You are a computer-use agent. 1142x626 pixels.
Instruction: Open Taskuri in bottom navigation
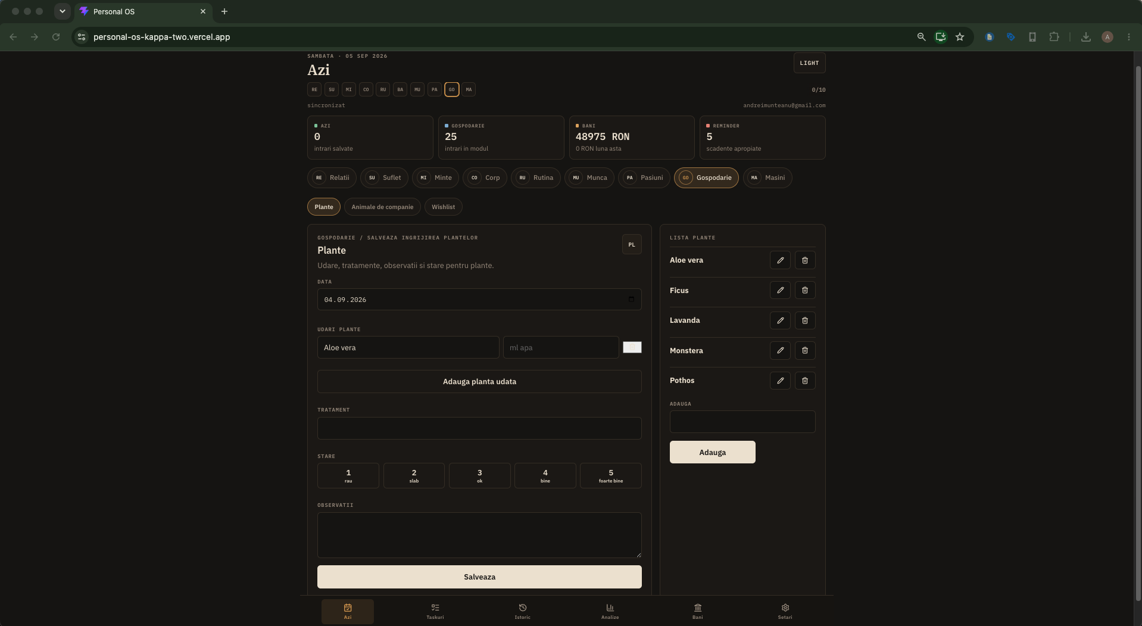pyautogui.click(x=435, y=612)
